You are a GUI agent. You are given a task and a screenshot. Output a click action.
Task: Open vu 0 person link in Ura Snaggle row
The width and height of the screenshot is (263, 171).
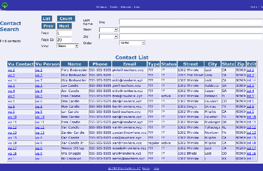pyautogui.click(x=39, y=153)
